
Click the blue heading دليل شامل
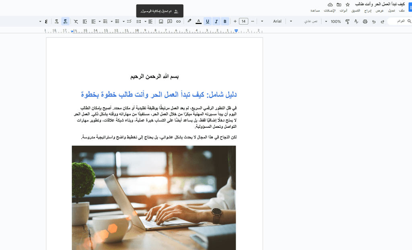[x=159, y=94]
